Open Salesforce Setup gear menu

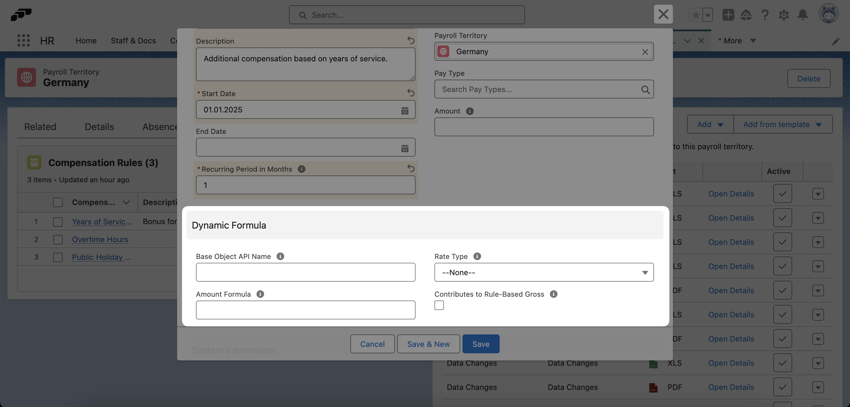point(784,15)
